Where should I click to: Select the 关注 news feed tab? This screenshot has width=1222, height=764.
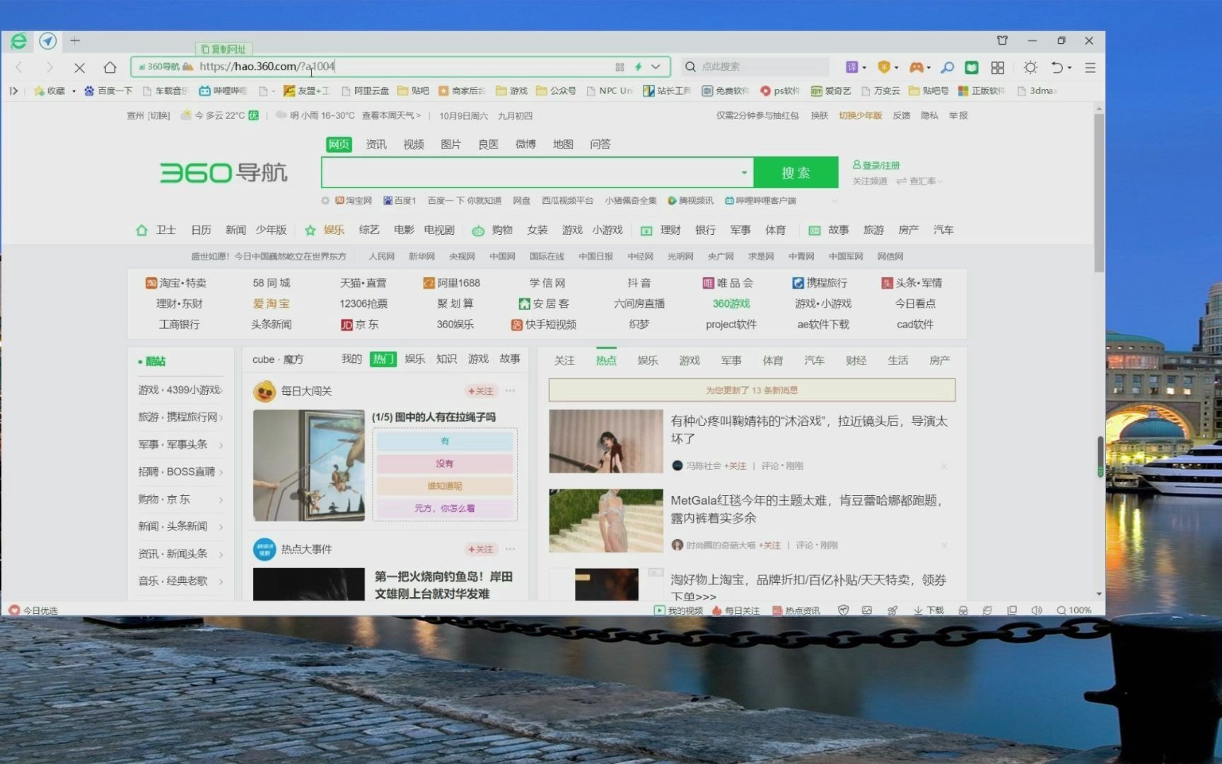(564, 361)
